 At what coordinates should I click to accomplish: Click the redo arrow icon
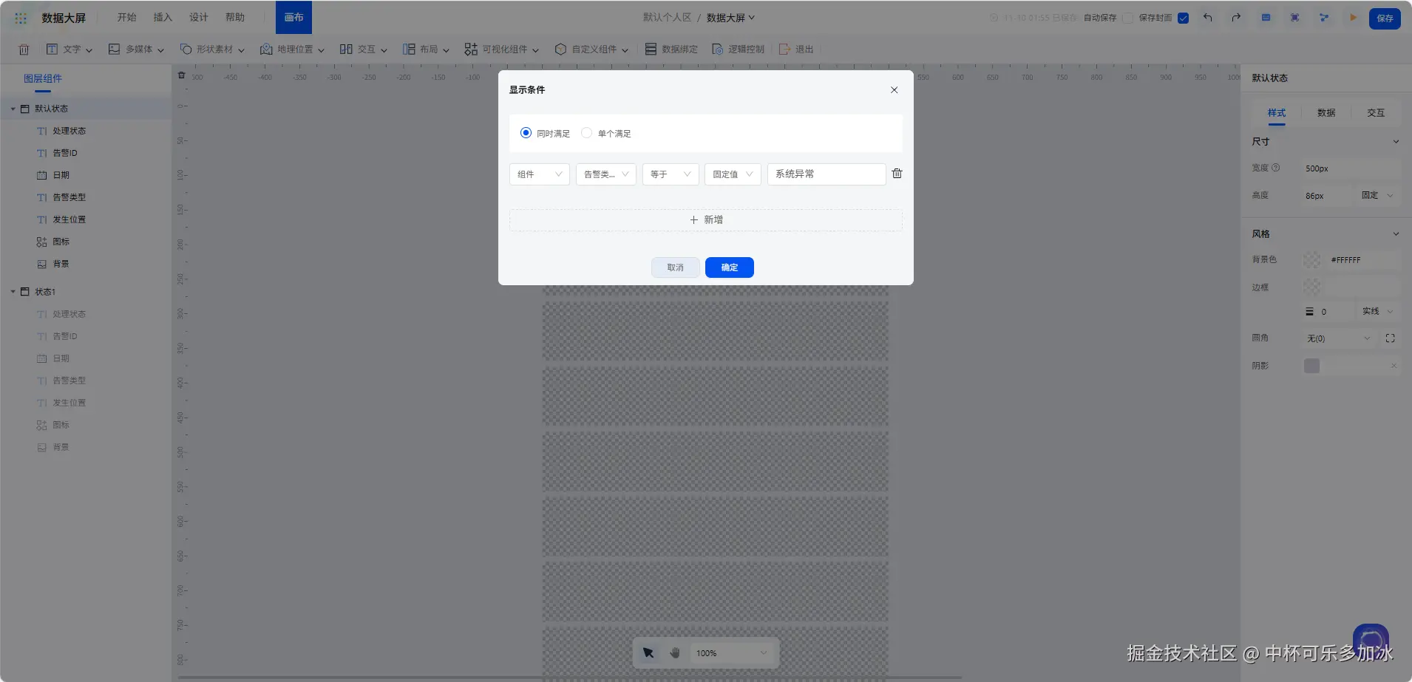(x=1236, y=18)
